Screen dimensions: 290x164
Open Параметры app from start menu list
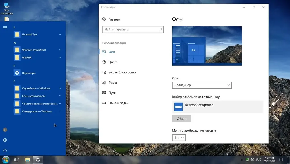29,73
